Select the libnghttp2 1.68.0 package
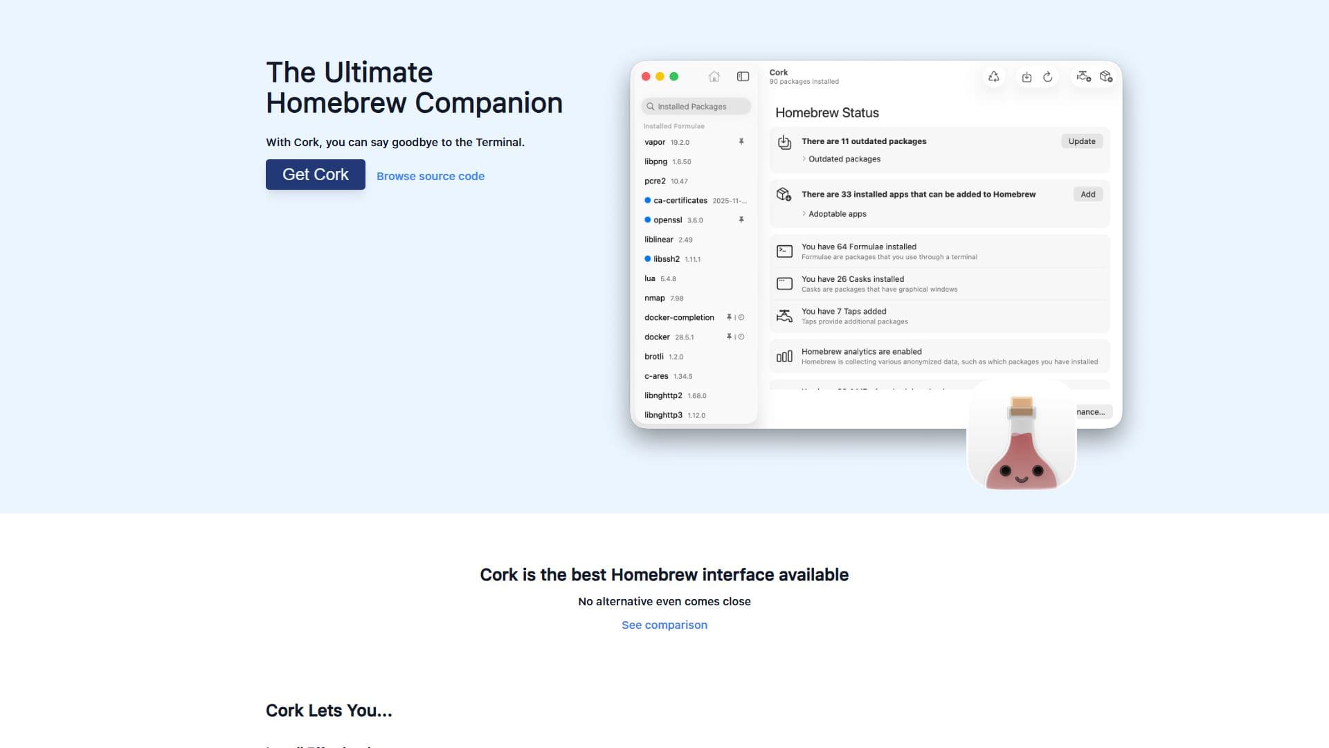 point(694,395)
